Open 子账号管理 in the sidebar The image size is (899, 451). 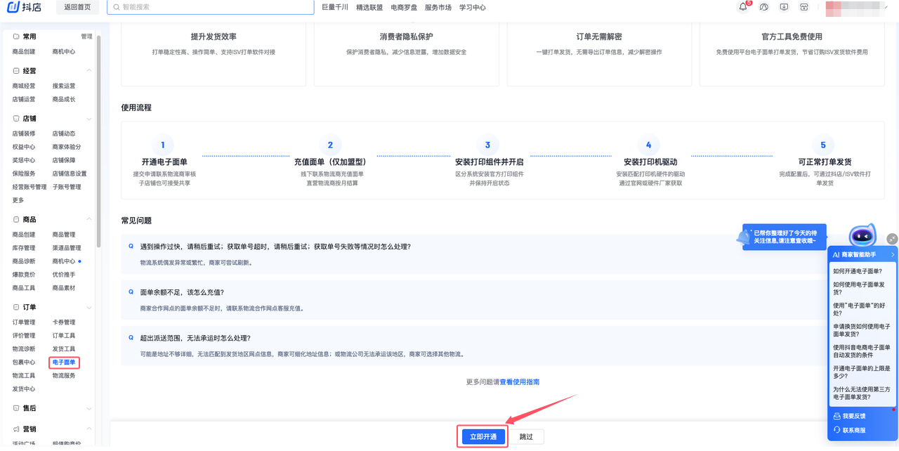coord(67,187)
